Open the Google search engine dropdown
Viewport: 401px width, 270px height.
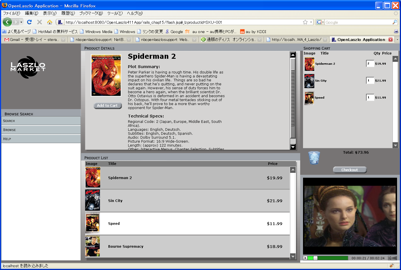point(320,22)
